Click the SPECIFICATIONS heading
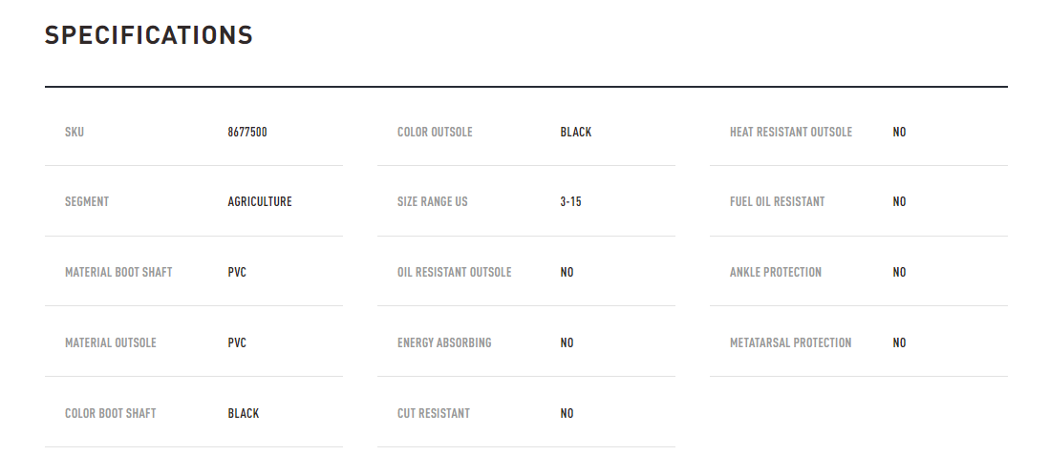Viewport: 1049px width, 476px height. [x=148, y=35]
